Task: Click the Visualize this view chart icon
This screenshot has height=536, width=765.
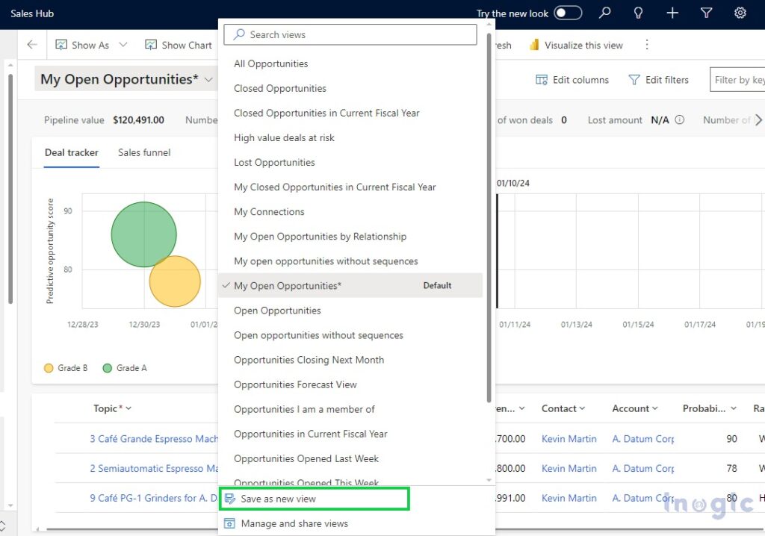Action: click(536, 45)
